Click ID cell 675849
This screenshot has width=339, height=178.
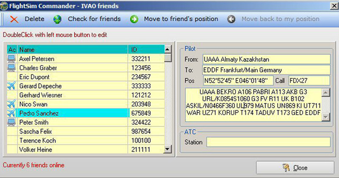[x=146, y=113]
